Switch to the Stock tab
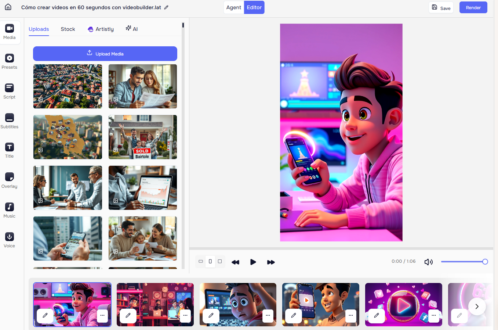Screen dimensions: 498x330 click(x=68, y=29)
